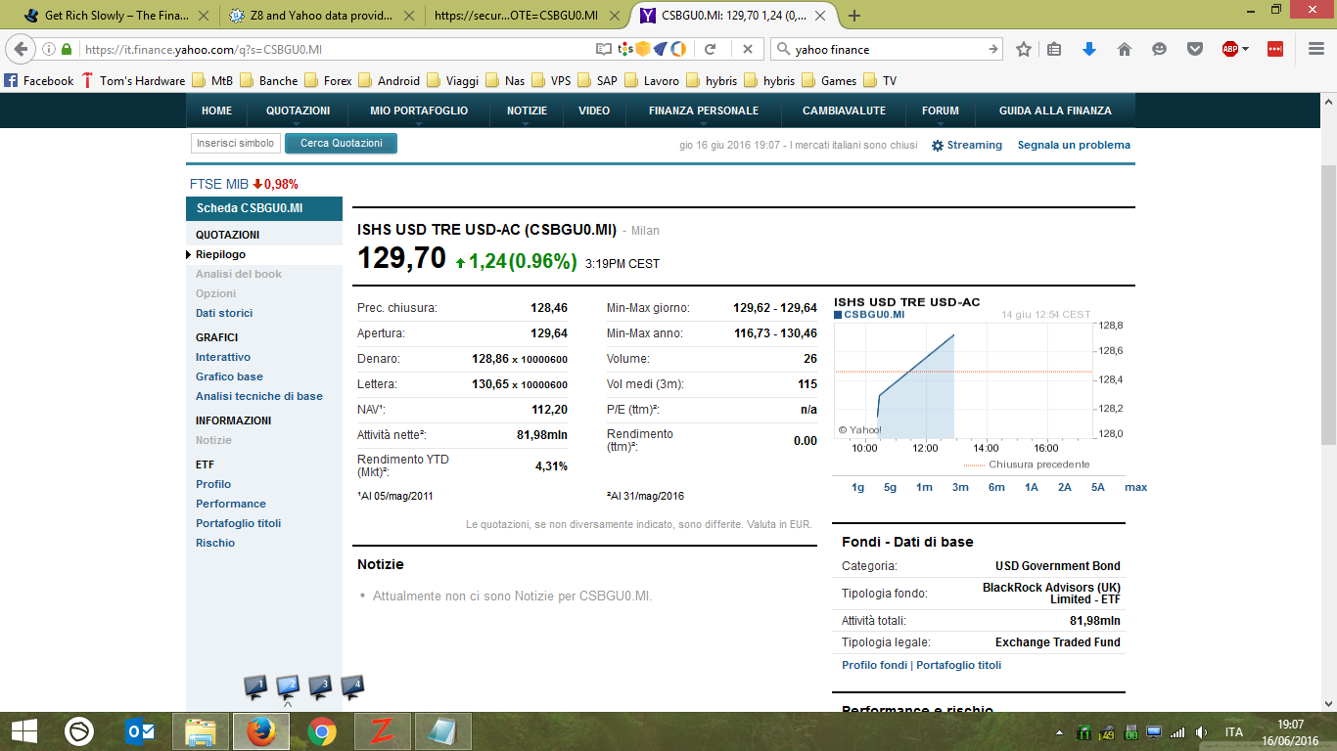Click the FTSE MIB index link
Screen dimensions: 1337x751
pos(219,184)
